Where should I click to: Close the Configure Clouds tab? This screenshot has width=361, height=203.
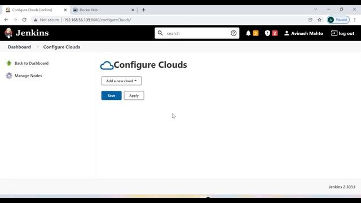(x=65, y=10)
